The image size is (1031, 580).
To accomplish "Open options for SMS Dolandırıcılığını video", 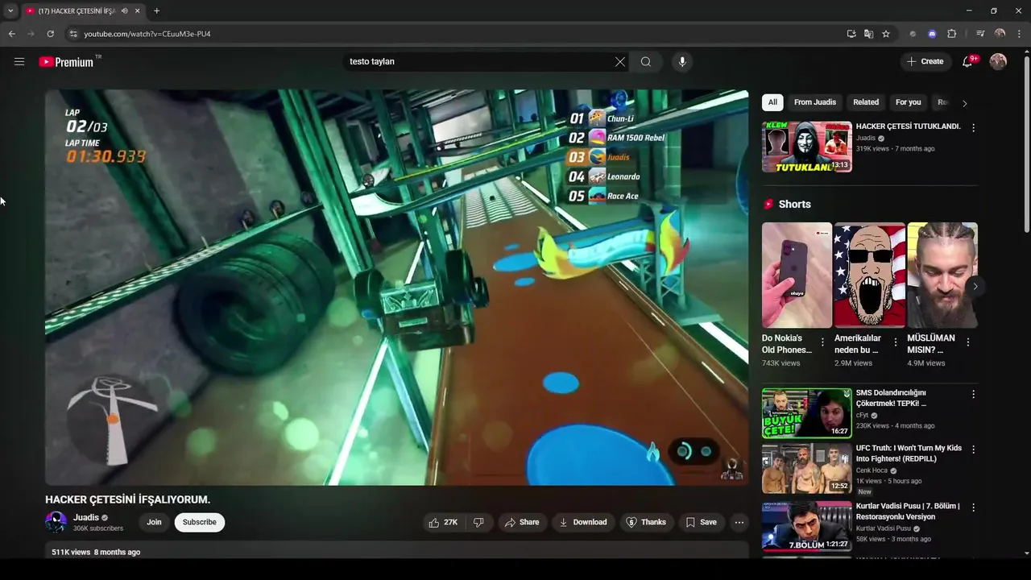I will pyautogui.click(x=973, y=394).
